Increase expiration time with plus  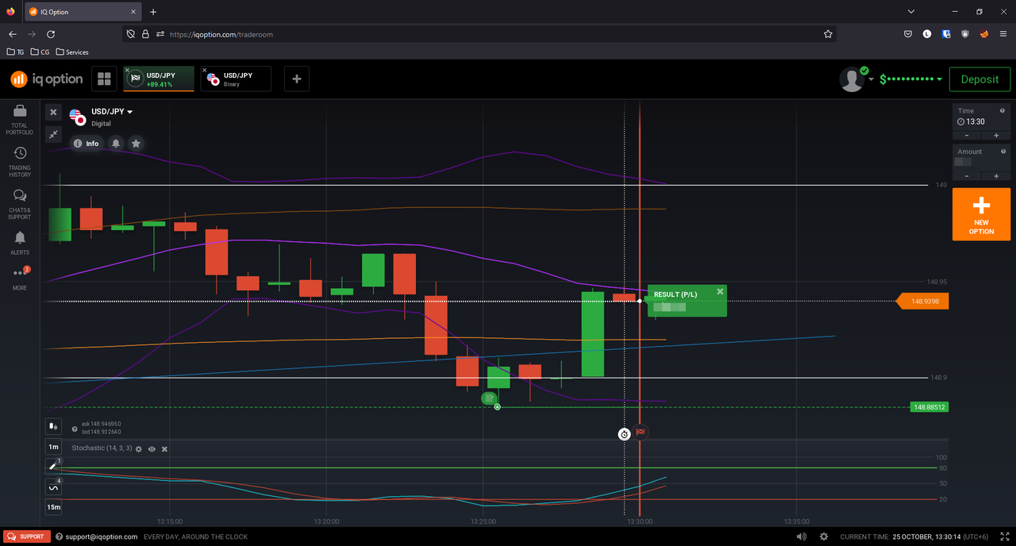(x=996, y=136)
